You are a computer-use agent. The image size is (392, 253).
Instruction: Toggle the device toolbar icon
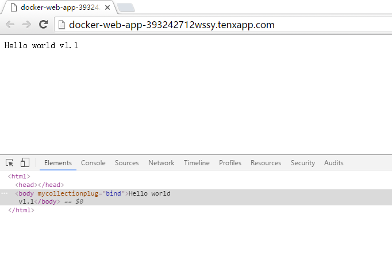click(25, 163)
